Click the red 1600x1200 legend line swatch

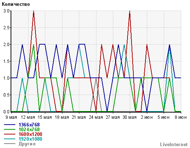coord(10,134)
